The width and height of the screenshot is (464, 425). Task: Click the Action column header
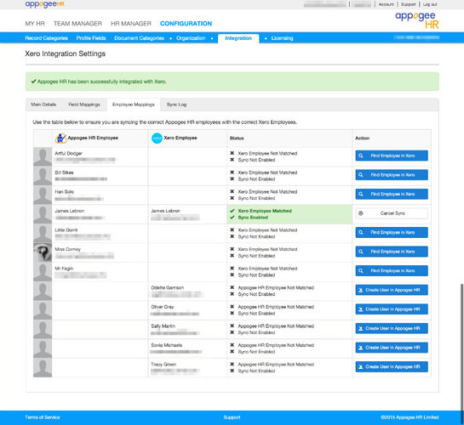point(362,139)
